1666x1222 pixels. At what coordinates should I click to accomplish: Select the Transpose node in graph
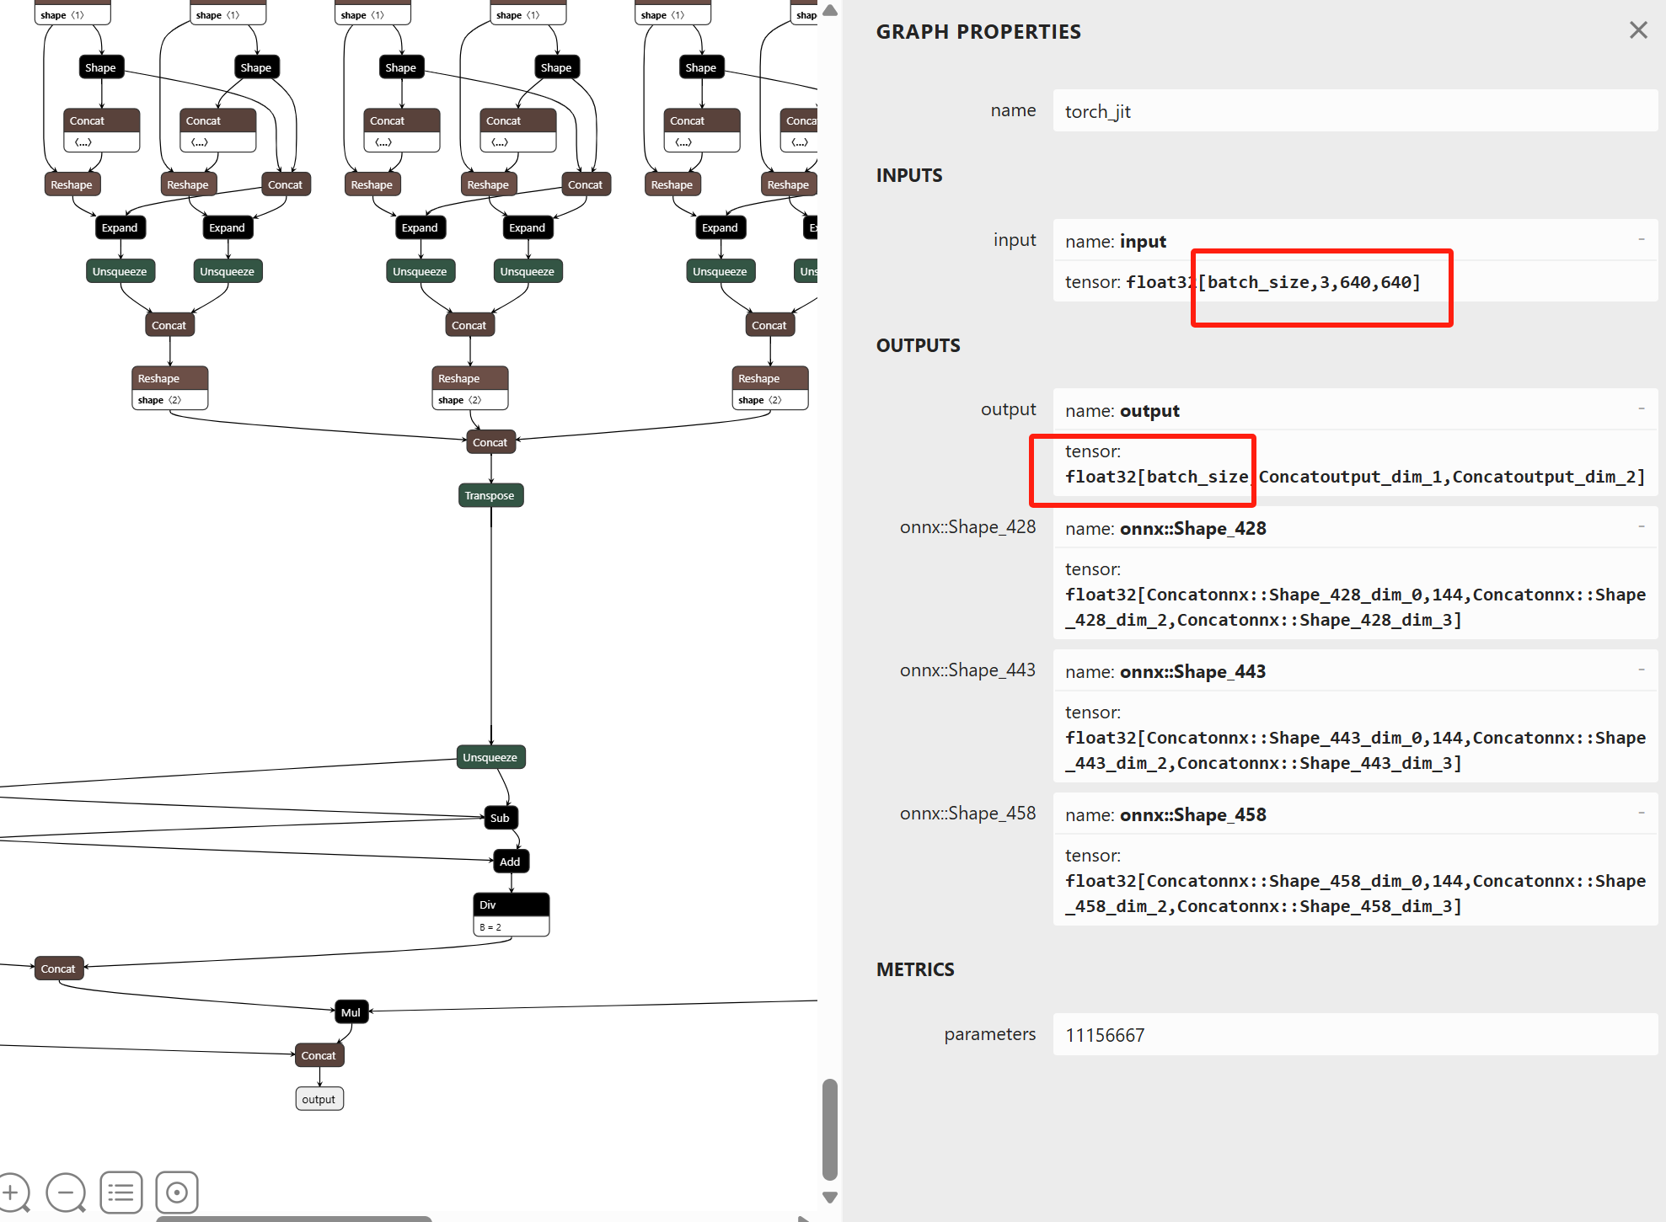pos(490,495)
